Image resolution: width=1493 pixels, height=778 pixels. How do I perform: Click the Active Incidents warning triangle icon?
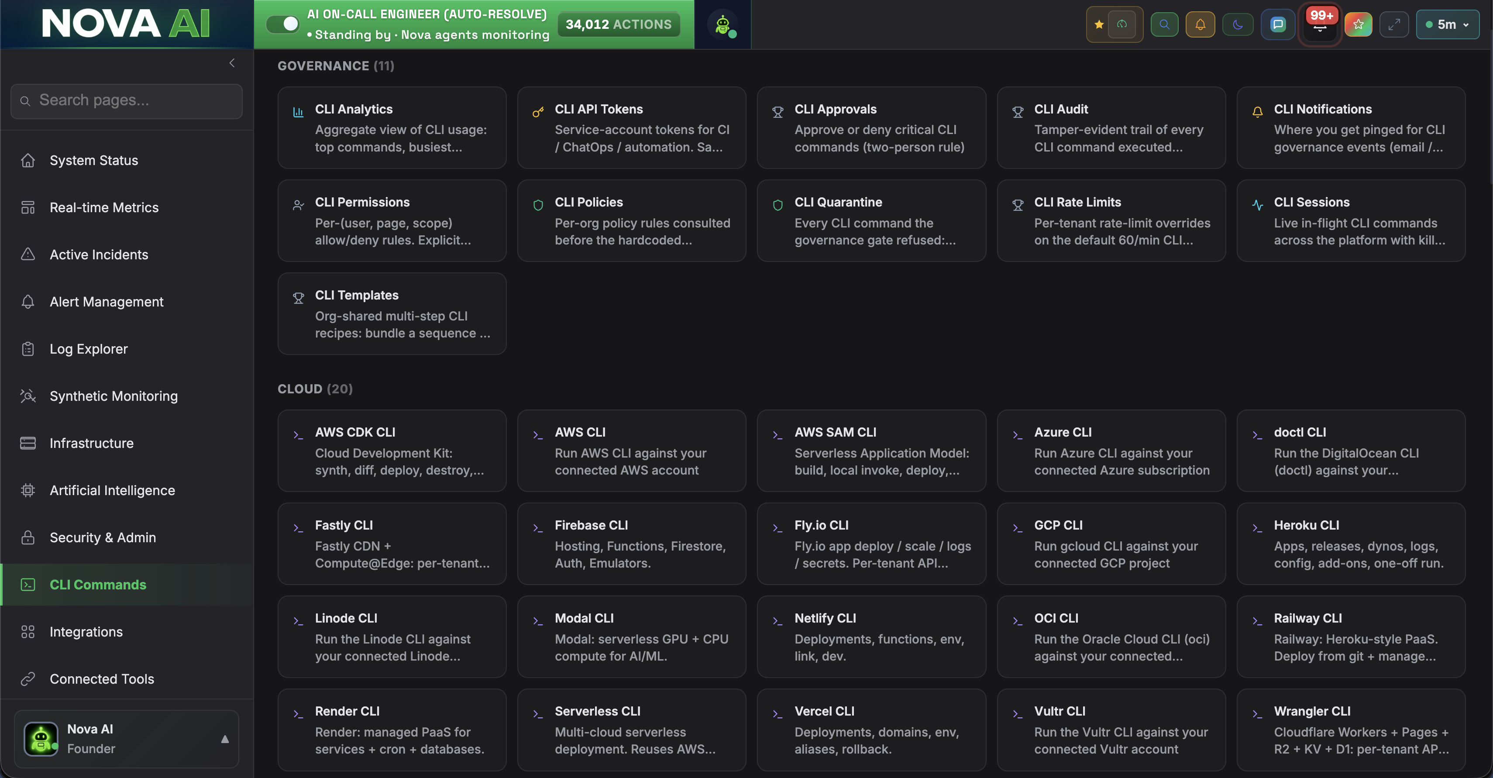coord(28,254)
